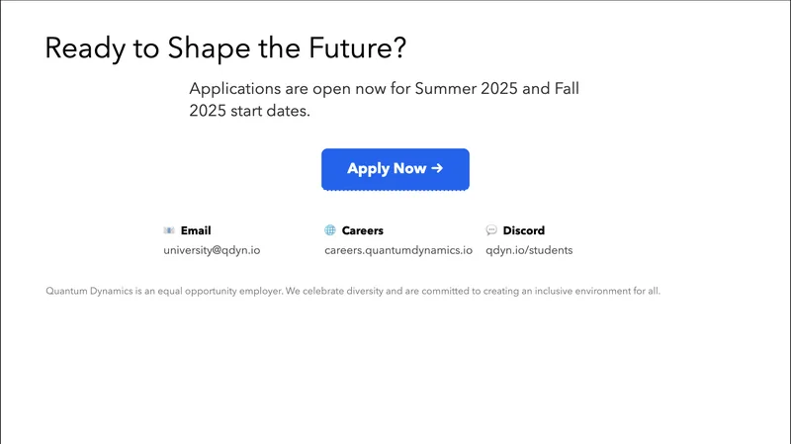Select the bold Discord label
Screen dimensions: 791x444
(523, 230)
